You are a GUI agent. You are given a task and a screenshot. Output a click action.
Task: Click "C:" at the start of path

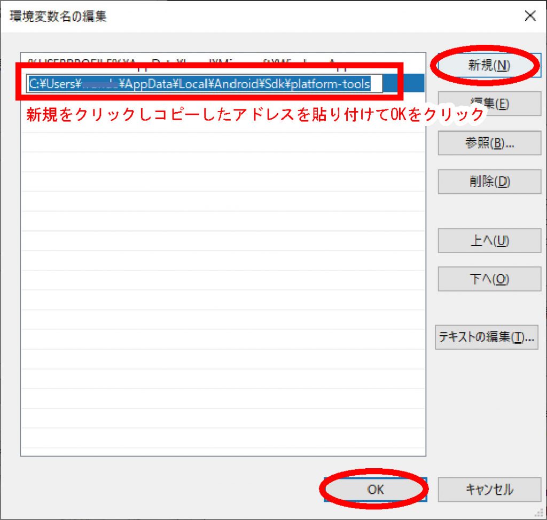(x=33, y=84)
